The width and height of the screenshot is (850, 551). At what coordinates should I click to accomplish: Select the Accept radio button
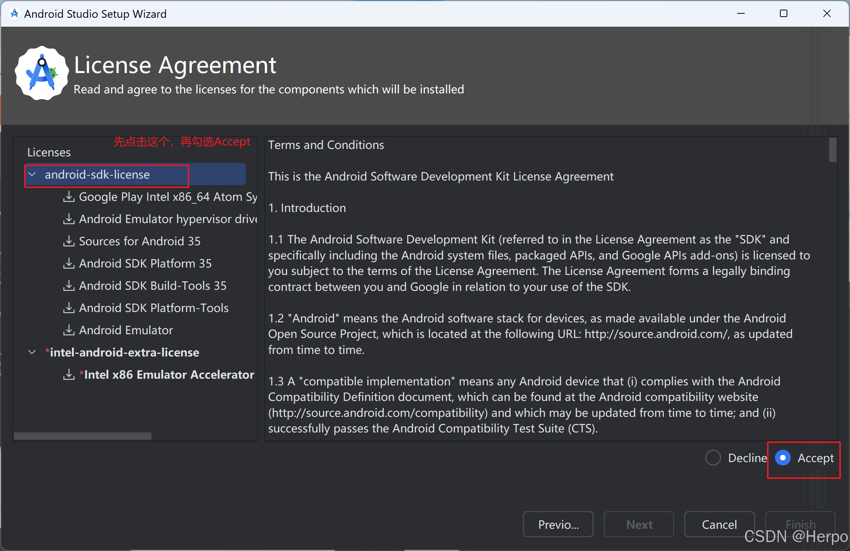point(783,458)
